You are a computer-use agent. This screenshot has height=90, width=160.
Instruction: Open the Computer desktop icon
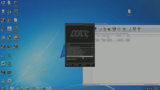click(3, 3)
